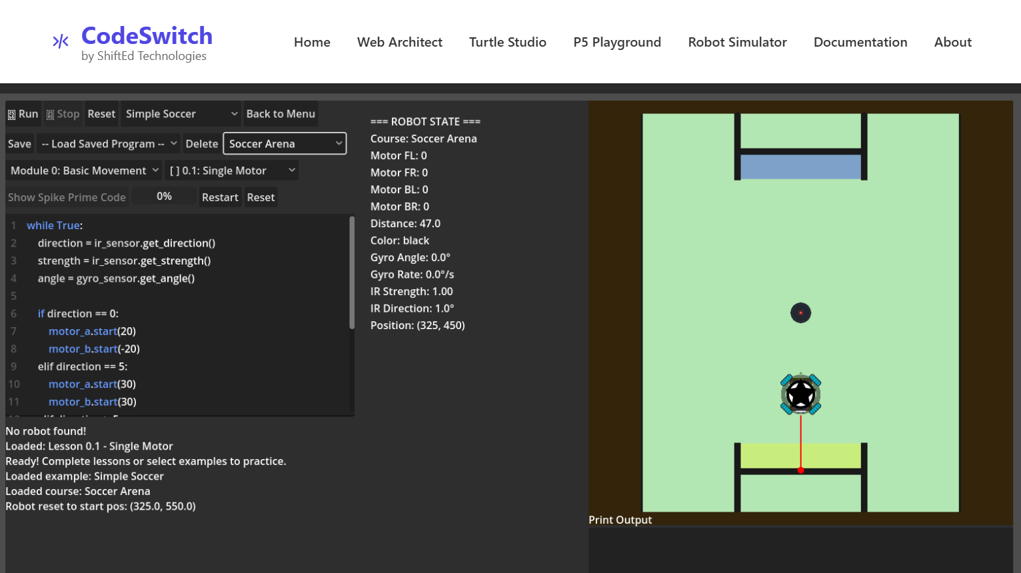Image resolution: width=1021 pixels, height=573 pixels.
Task: Click the Stop icon
Action: (x=51, y=113)
